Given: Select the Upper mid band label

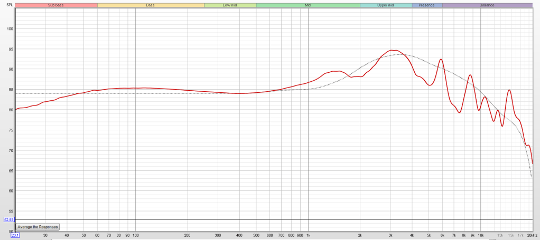Looking at the screenshot, I should (x=386, y=5).
